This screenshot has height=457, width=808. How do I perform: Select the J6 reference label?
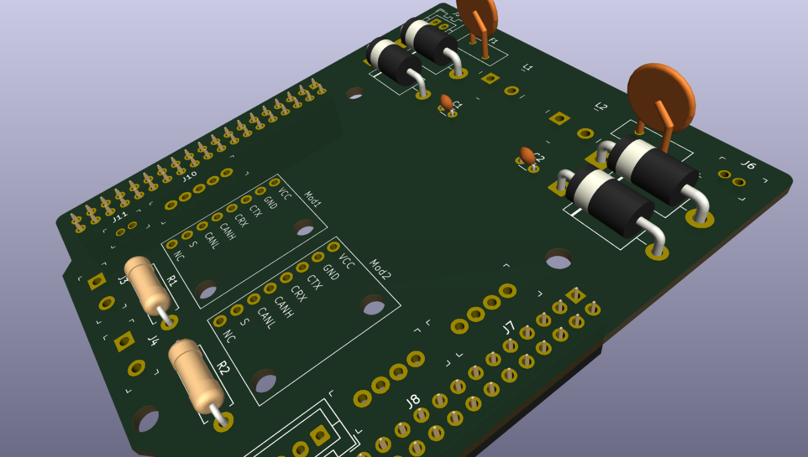[748, 165]
